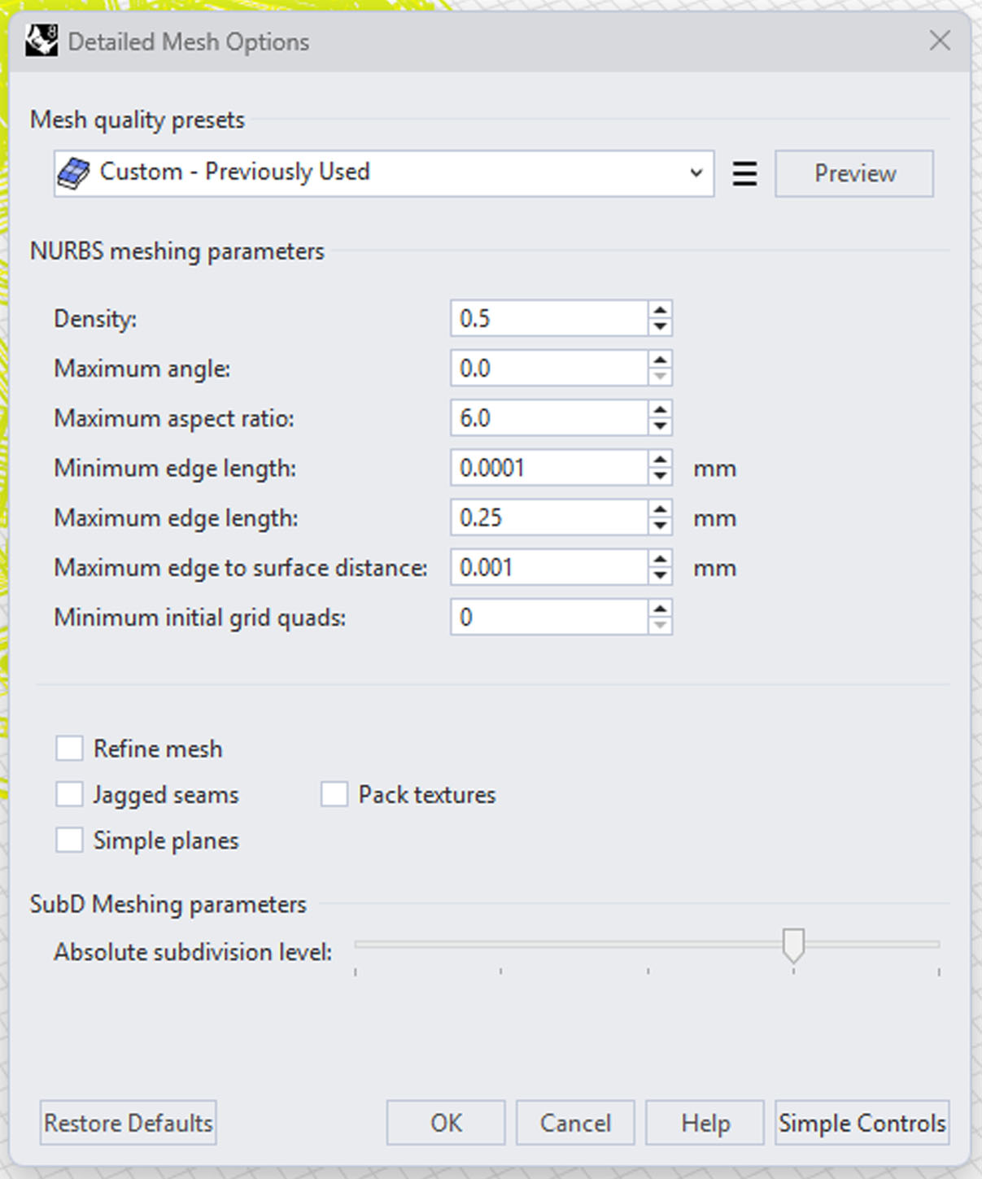Increase Maximum angle spinner arrow
Screen dimensions: 982x1179
coord(660,360)
